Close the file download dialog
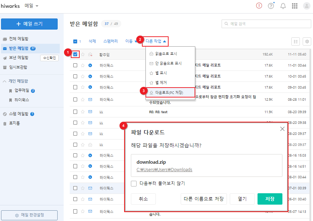 pyautogui.click(x=282, y=129)
